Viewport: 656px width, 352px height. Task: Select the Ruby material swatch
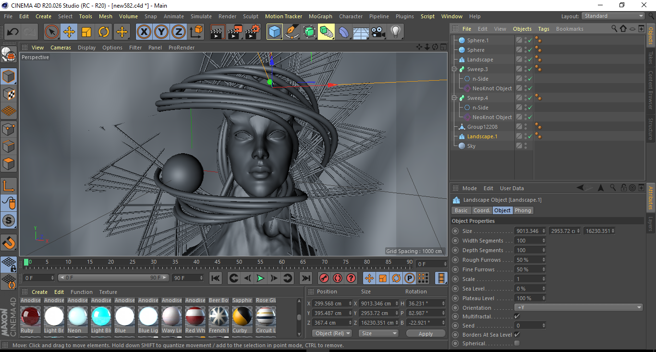pos(30,316)
